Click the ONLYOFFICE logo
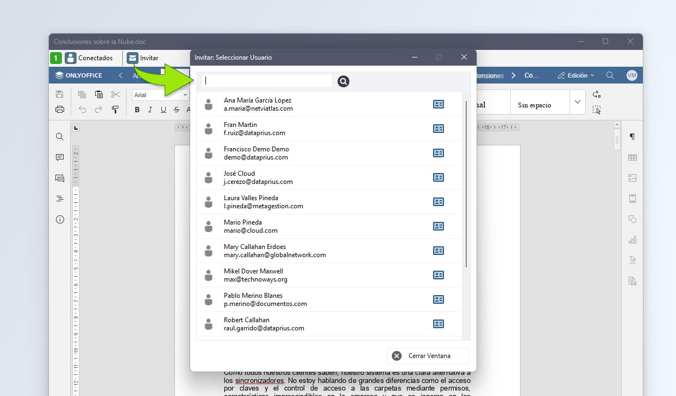This screenshot has height=396, width=676. tap(79, 75)
